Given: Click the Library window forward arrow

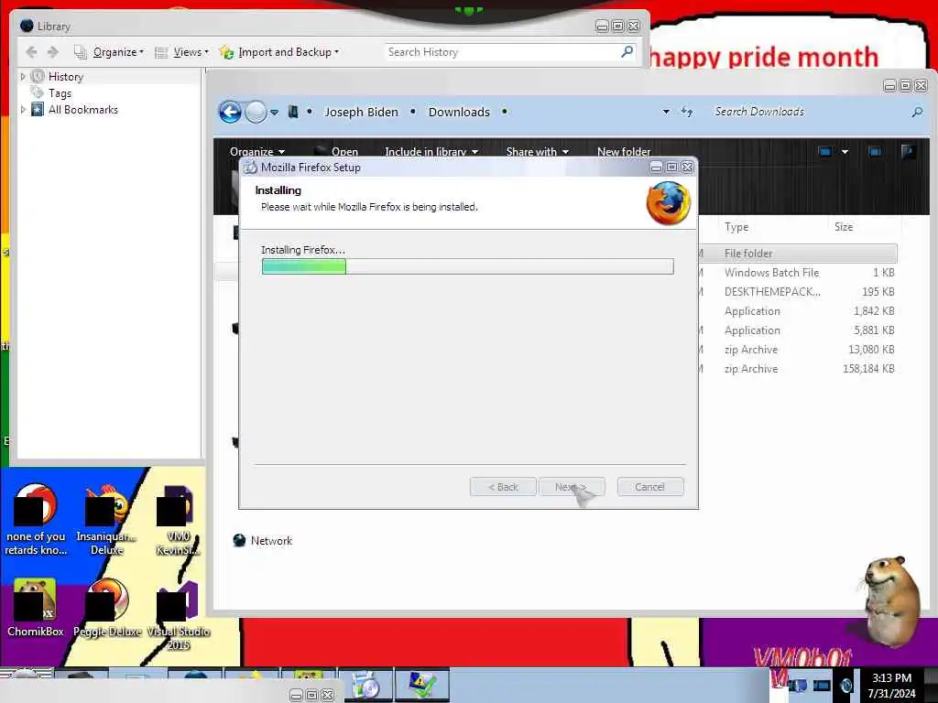Looking at the screenshot, I should (52, 52).
